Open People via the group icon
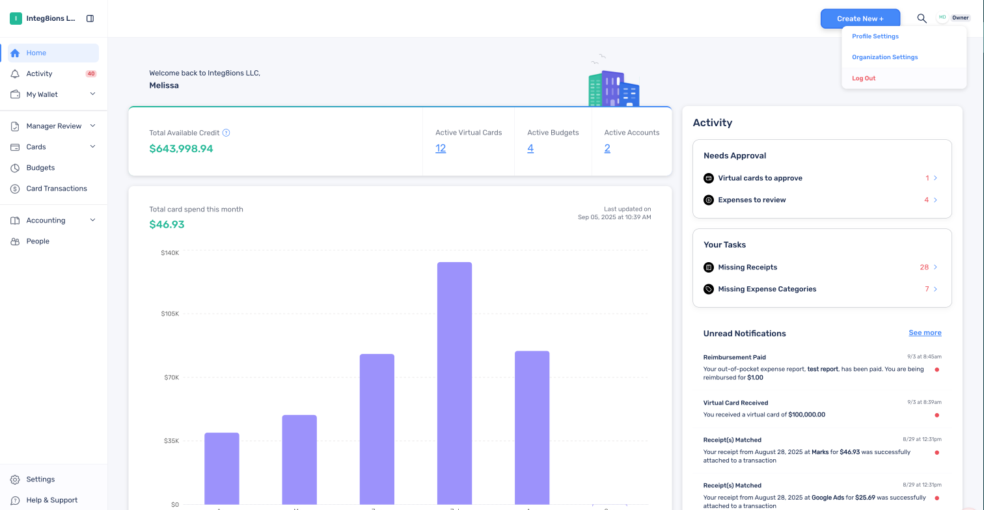The width and height of the screenshot is (984, 510). (15, 241)
